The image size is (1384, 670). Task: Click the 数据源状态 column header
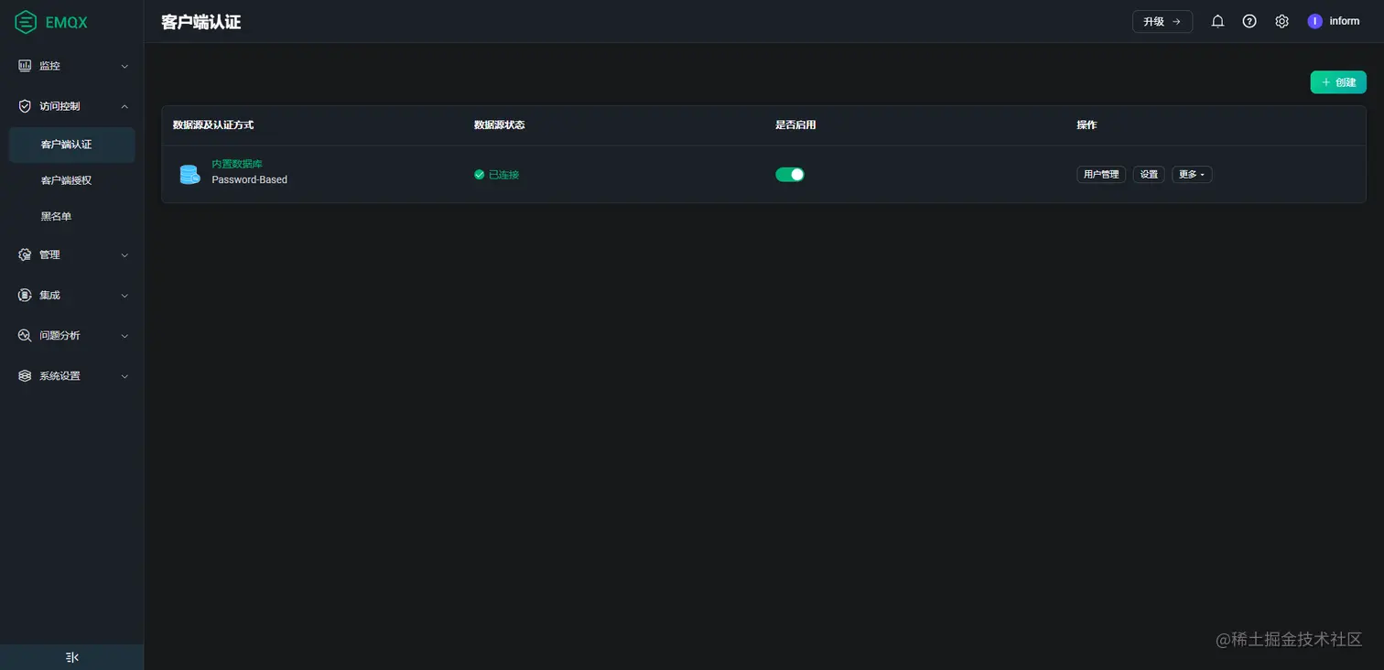(500, 124)
